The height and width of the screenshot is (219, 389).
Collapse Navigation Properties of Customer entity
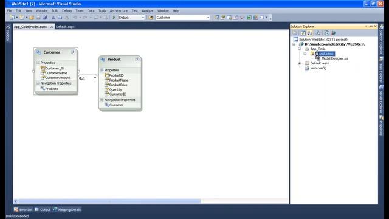click(x=38, y=83)
